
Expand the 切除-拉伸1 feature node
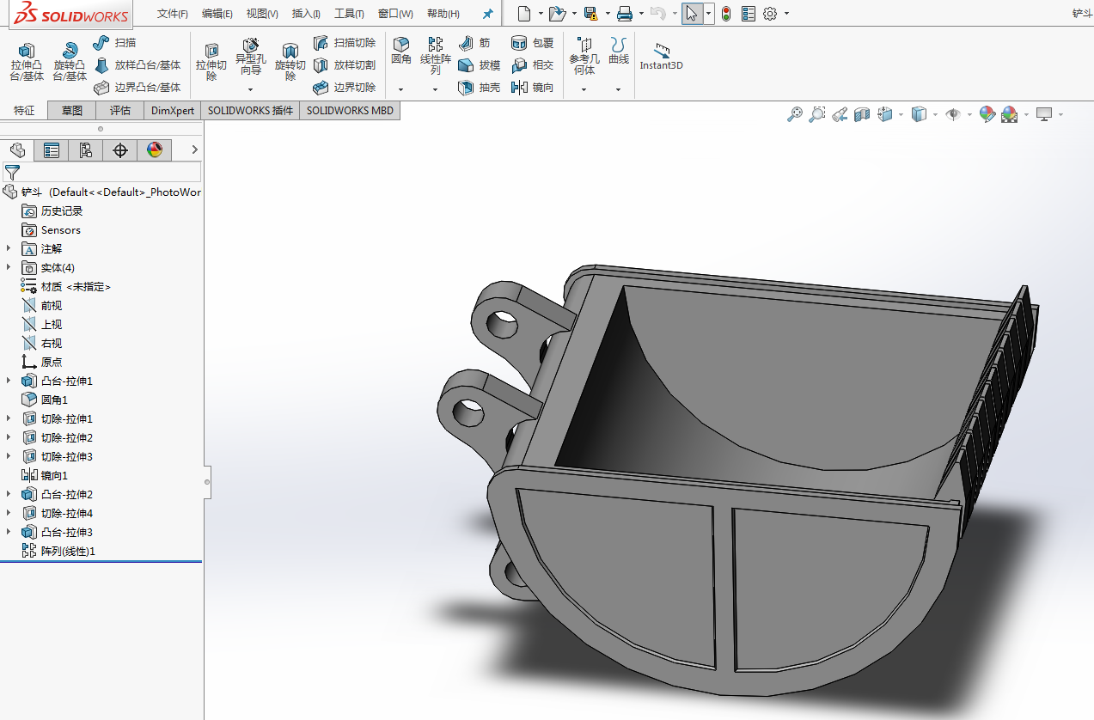[x=9, y=418]
